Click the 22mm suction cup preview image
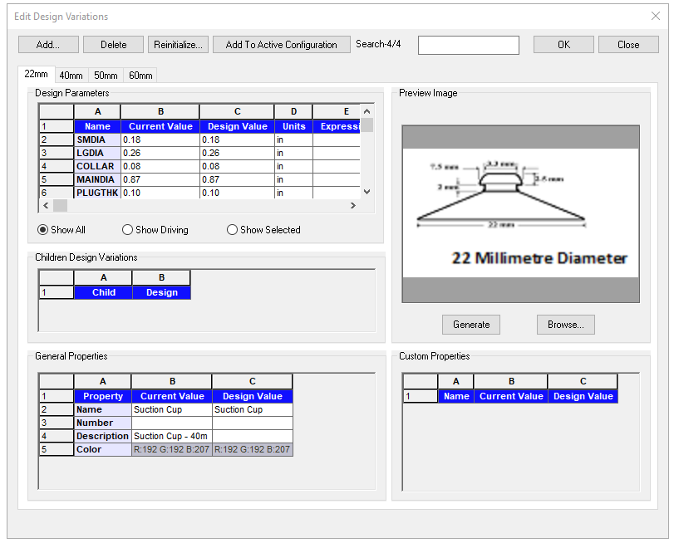Viewport: 674px width, 543px height. click(x=520, y=214)
